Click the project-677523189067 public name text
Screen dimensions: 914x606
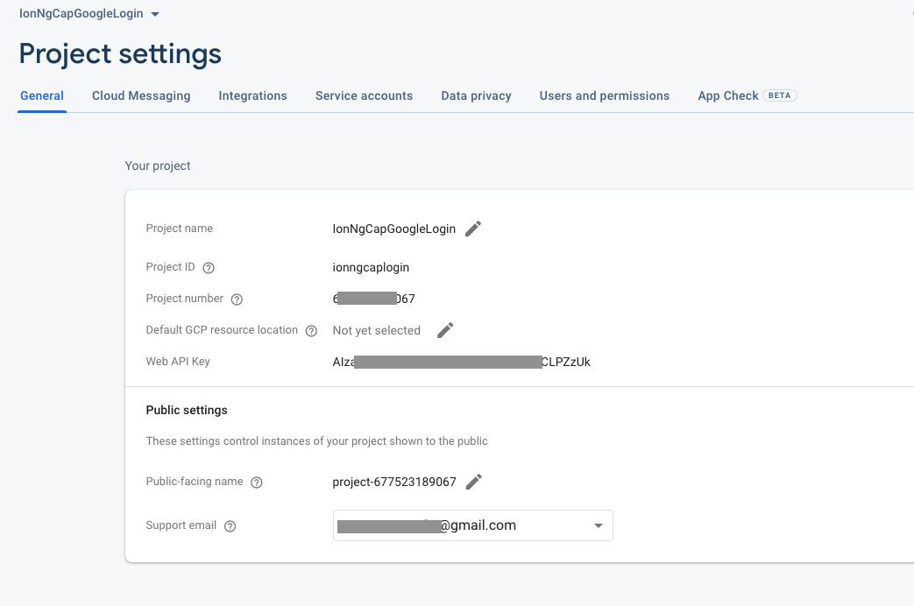pos(394,482)
